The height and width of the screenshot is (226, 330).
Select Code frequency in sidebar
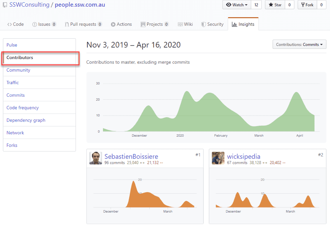click(x=22, y=108)
